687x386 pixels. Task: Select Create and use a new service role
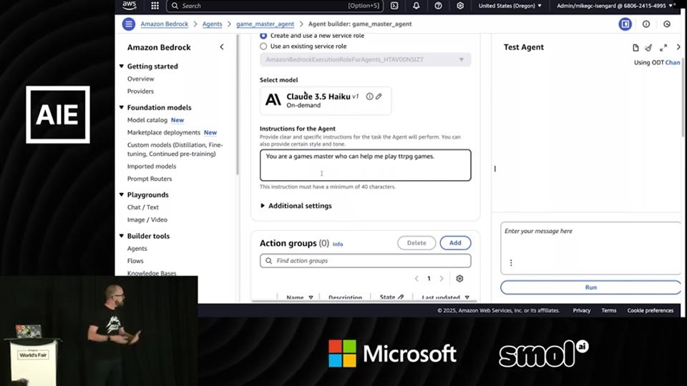click(x=263, y=36)
